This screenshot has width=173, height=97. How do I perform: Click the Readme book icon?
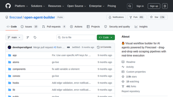(x=123, y=62)
